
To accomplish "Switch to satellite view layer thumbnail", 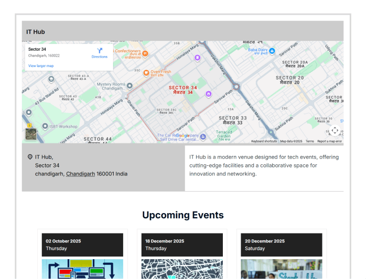I will click(x=31, y=133).
